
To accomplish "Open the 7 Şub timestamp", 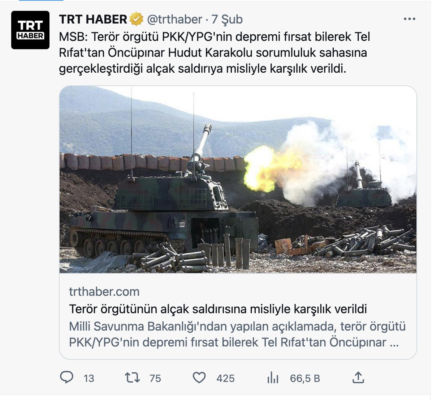I will [x=227, y=19].
